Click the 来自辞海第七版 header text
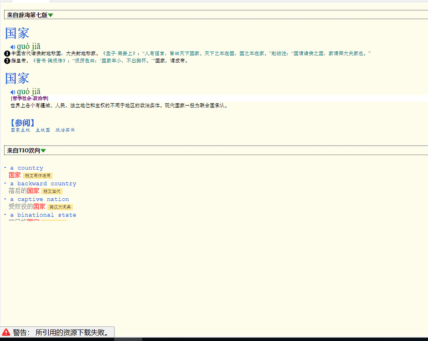The image size is (428, 341). point(27,15)
